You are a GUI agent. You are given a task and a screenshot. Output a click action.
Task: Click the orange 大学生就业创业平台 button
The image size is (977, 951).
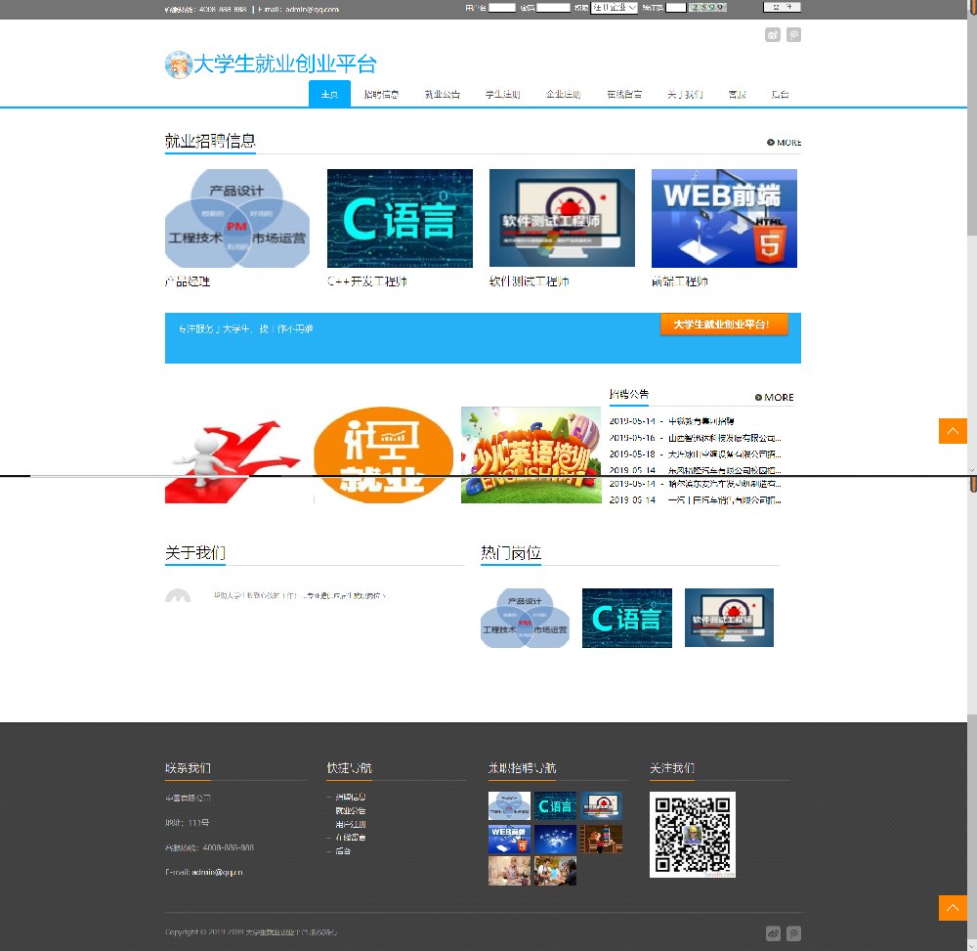click(x=724, y=324)
